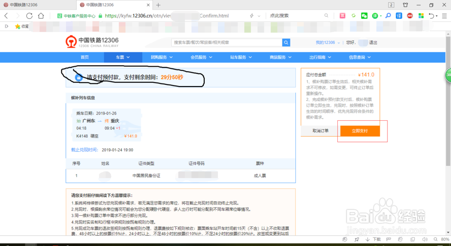This screenshot has width=451, height=246.
Task: Click the status bar split-window icon
Action: (x=413, y=239)
